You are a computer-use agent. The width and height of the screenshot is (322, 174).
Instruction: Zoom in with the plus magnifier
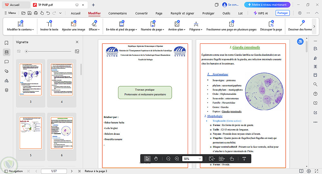(x=177, y=159)
